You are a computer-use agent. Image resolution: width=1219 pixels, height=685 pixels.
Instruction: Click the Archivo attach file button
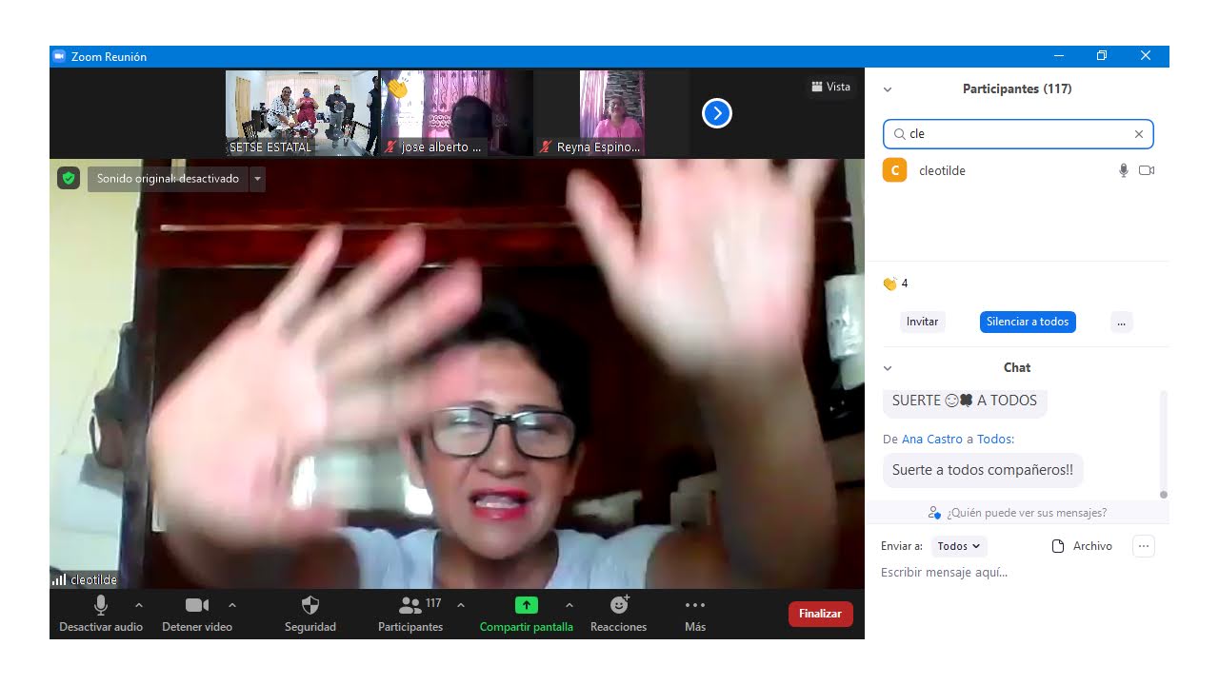(x=1082, y=546)
